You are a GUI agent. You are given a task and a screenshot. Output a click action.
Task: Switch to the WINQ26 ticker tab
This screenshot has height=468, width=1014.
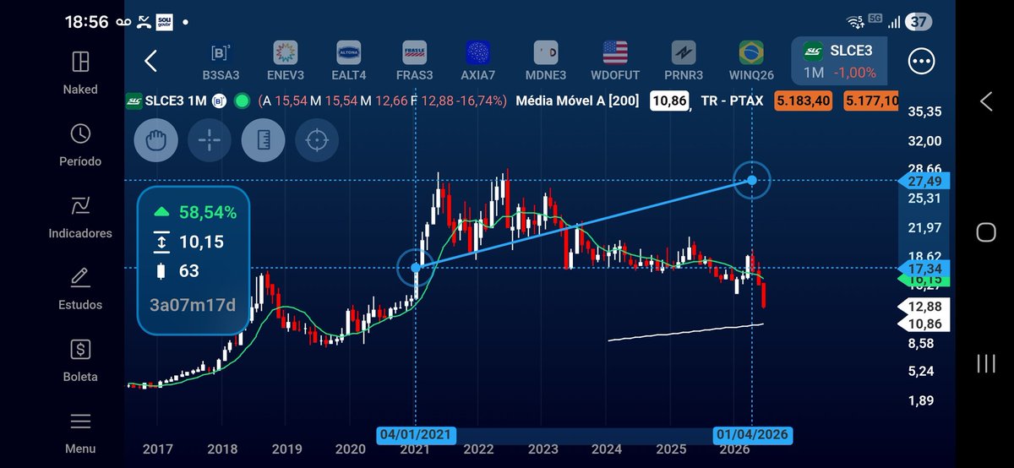tap(750, 61)
